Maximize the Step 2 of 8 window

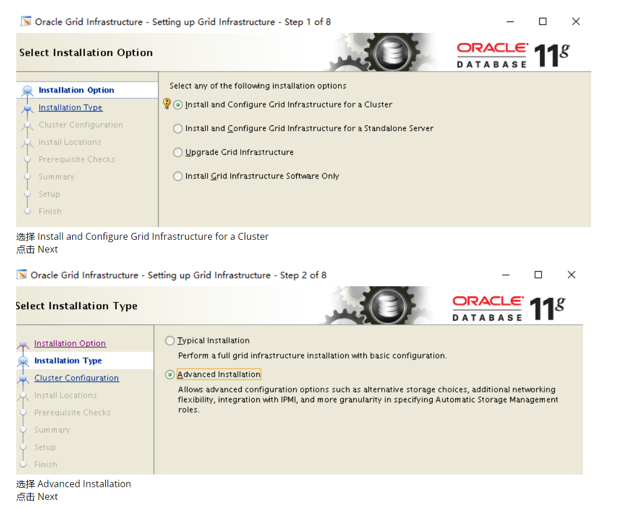click(538, 275)
